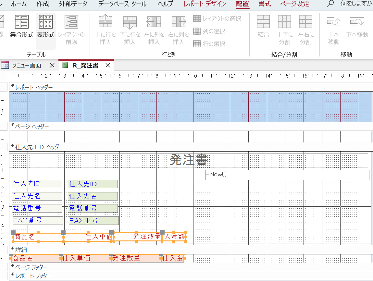373x281 pixels.
Task: Select the 仕入先ID green text box
Action: coord(93,184)
